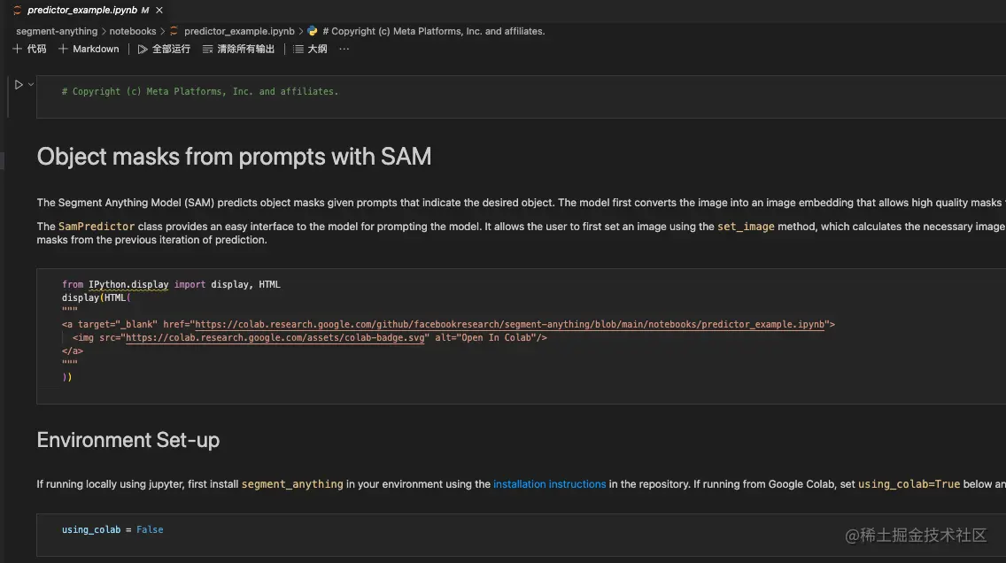Click the Object masks from prompts heading

[234, 157]
